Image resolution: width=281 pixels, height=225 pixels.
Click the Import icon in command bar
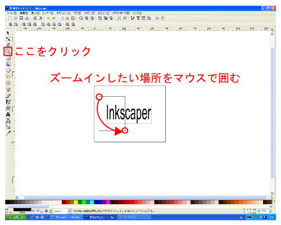[35, 18]
